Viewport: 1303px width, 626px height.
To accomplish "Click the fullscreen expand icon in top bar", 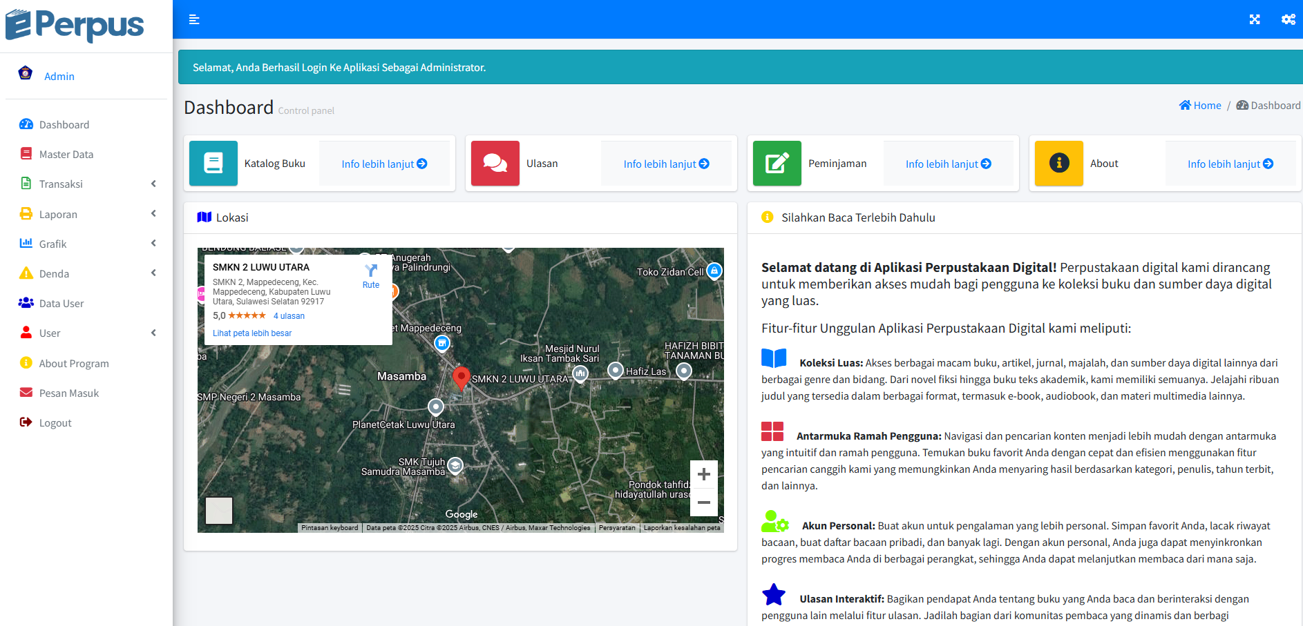I will tap(1255, 19).
